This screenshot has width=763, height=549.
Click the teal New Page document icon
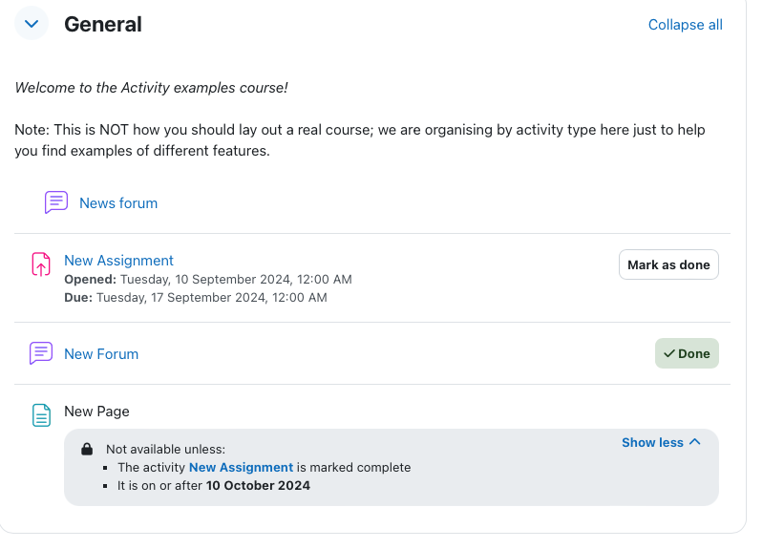(x=41, y=415)
